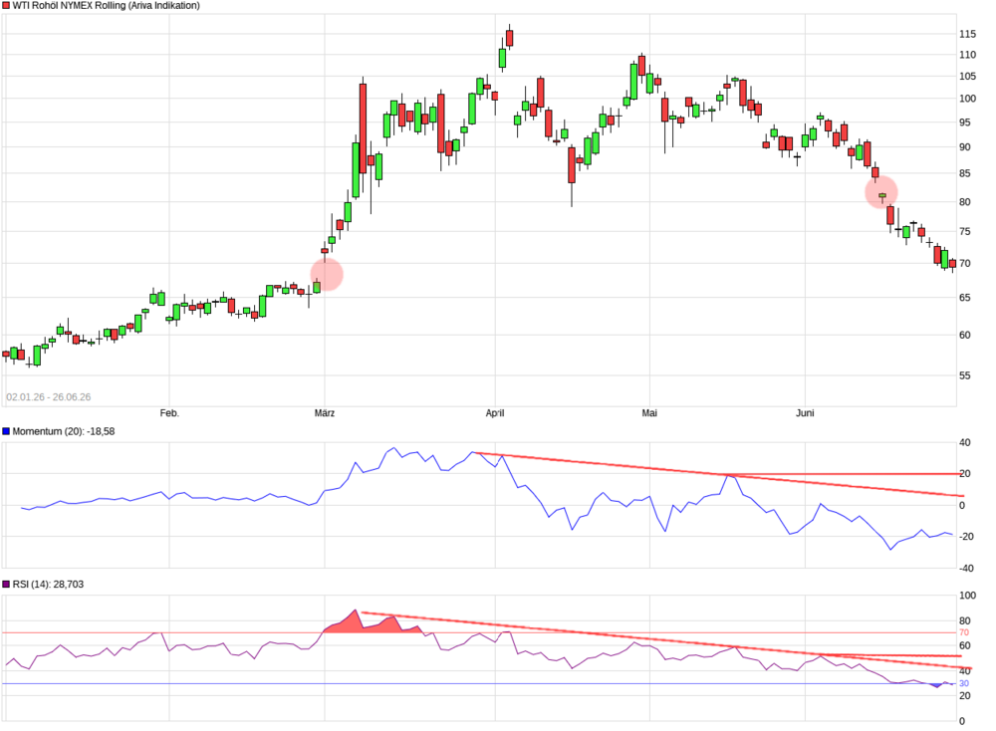Click the Momentum (20): -18,58 label
The height and width of the screenshot is (731, 996).
coord(64,431)
